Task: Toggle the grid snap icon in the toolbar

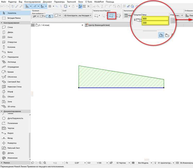Action: coord(50,6)
